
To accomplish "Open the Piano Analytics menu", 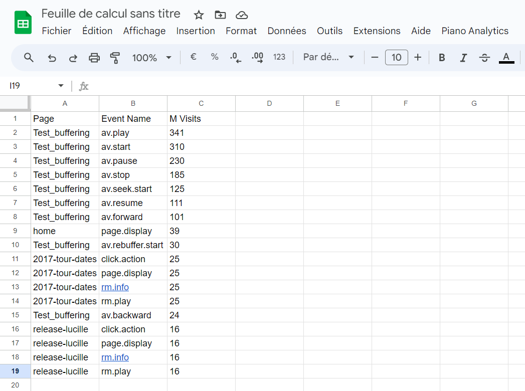I will 474,31.
